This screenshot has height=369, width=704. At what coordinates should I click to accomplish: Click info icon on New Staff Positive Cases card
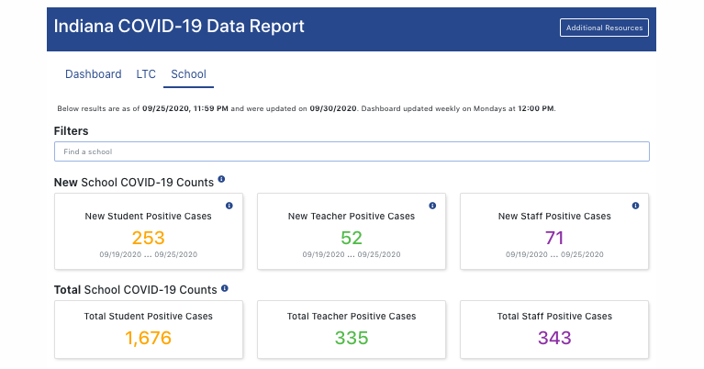635,206
